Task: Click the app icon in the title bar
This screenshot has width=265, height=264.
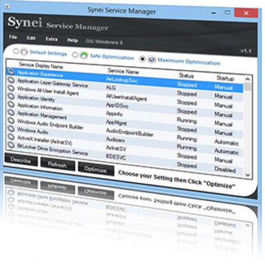Action: (x=7, y=7)
